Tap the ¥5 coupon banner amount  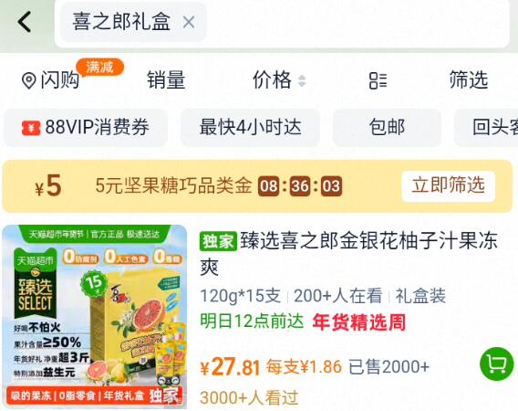tap(48, 186)
